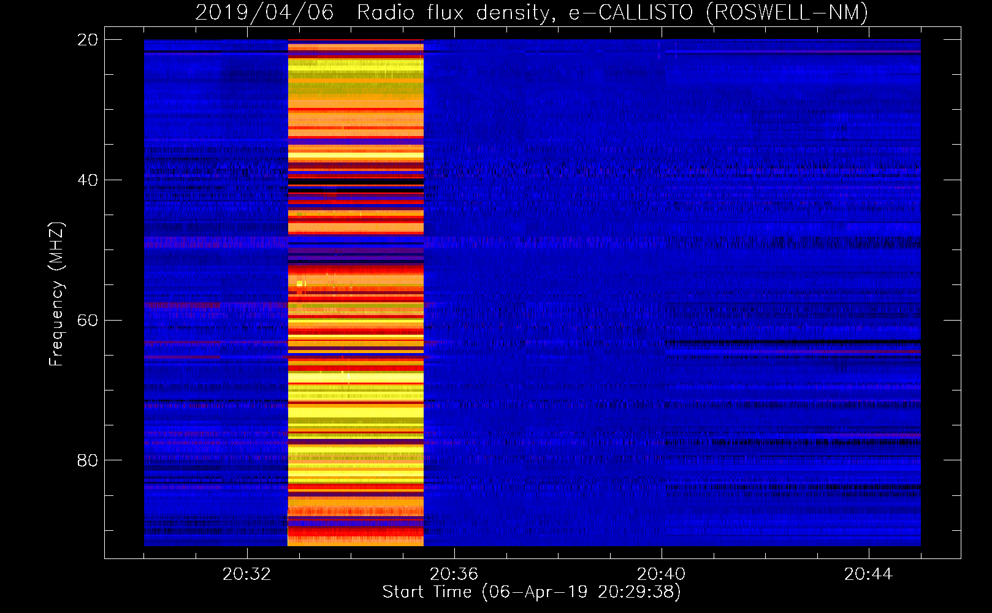This screenshot has height=613, width=992.
Task: Click the 80 MHz frequency tick label
Action: click(x=87, y=460)
